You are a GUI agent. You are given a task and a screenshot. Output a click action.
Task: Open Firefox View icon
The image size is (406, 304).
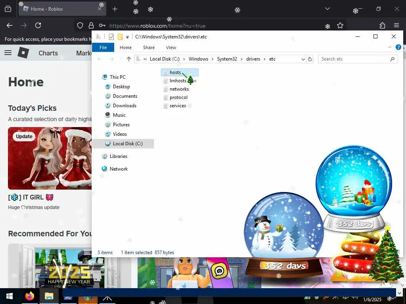point(8,9)
